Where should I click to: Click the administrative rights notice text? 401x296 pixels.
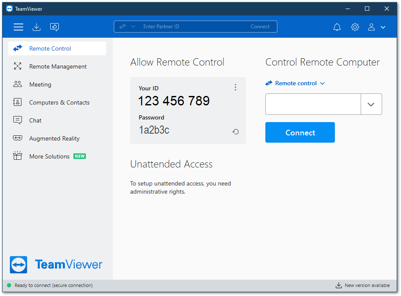click(x=181, y=188)
